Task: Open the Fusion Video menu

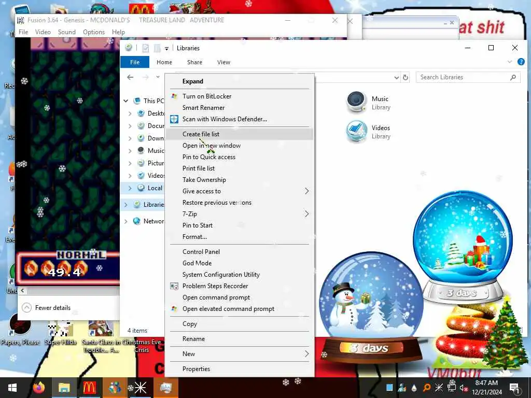Action: [43, 32]
